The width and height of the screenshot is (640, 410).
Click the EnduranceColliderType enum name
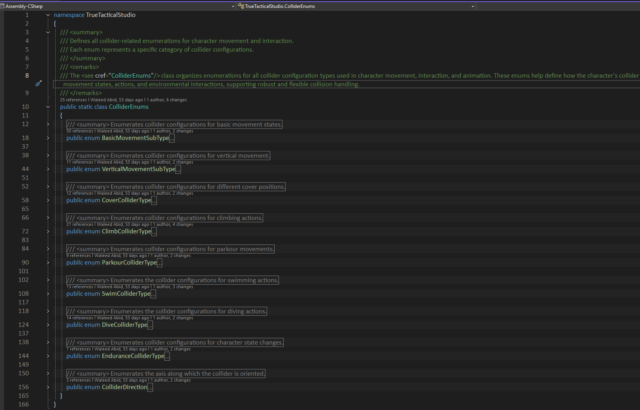tap(133, 356)
